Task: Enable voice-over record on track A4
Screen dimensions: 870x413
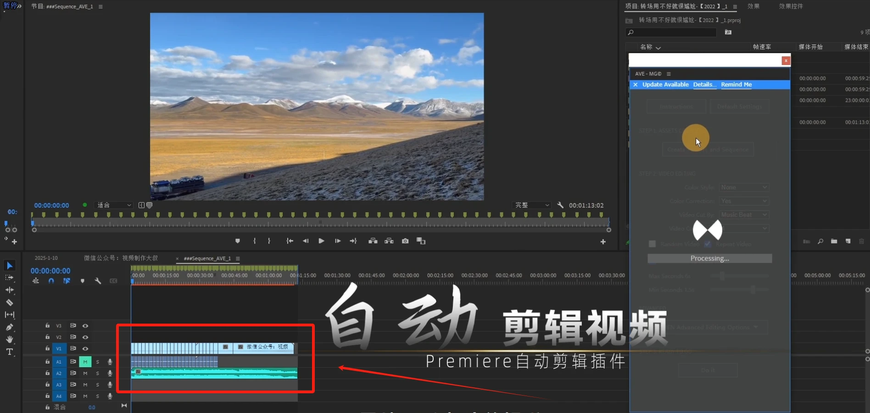Action: coord(110,396)
